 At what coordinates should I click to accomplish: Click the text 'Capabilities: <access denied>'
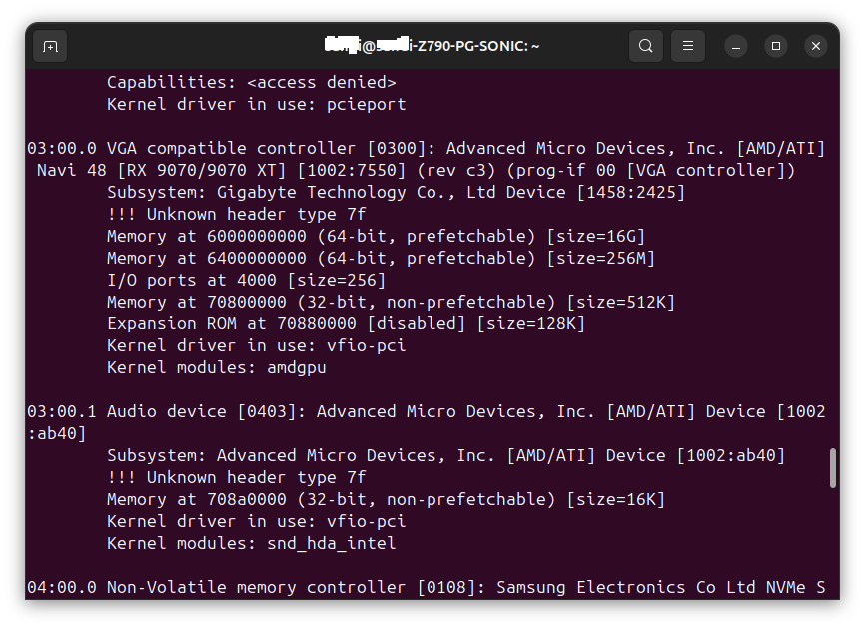point(251,82)
